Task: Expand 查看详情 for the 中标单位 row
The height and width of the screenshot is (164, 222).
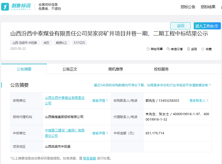Action: point(100,133)
